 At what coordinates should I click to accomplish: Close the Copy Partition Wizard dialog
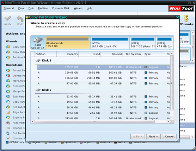177,17
